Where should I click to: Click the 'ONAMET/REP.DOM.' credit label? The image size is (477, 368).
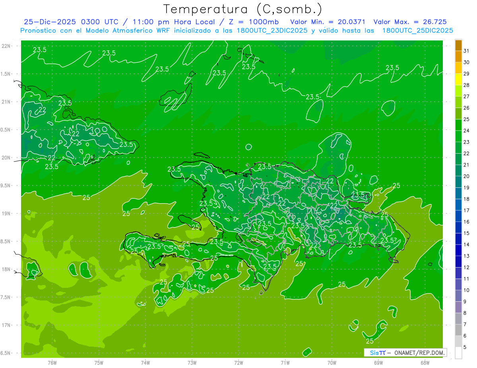pyautogui.click(x=418, y=353)
